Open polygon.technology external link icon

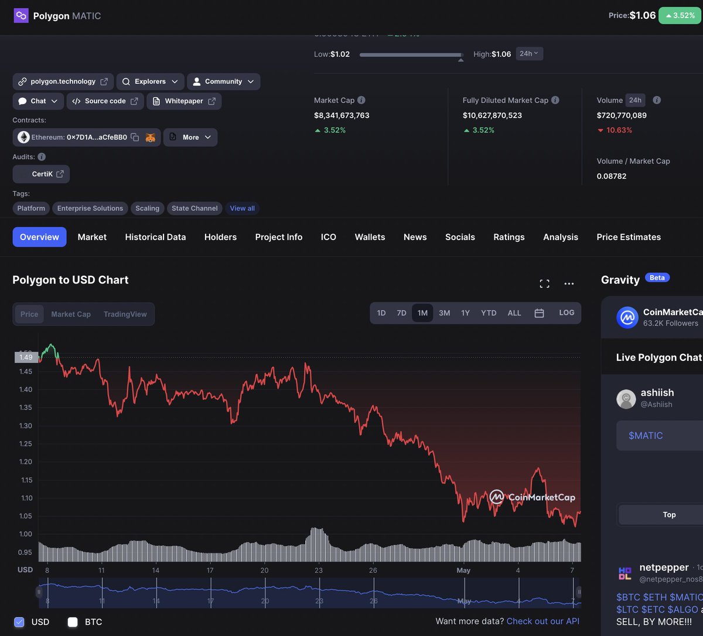104,81
